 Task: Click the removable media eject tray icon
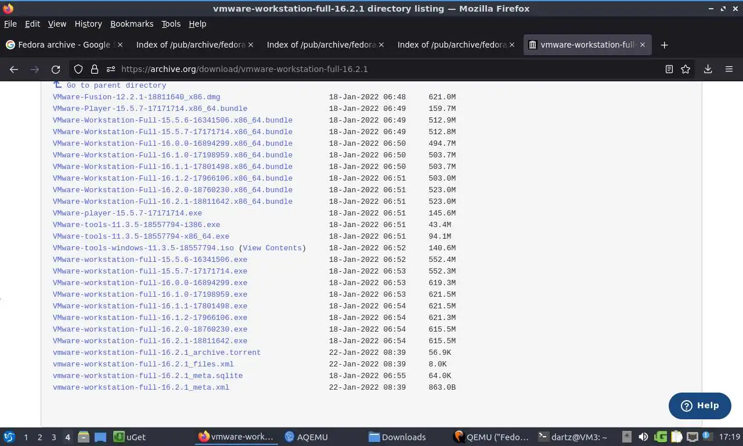[627, 437]
